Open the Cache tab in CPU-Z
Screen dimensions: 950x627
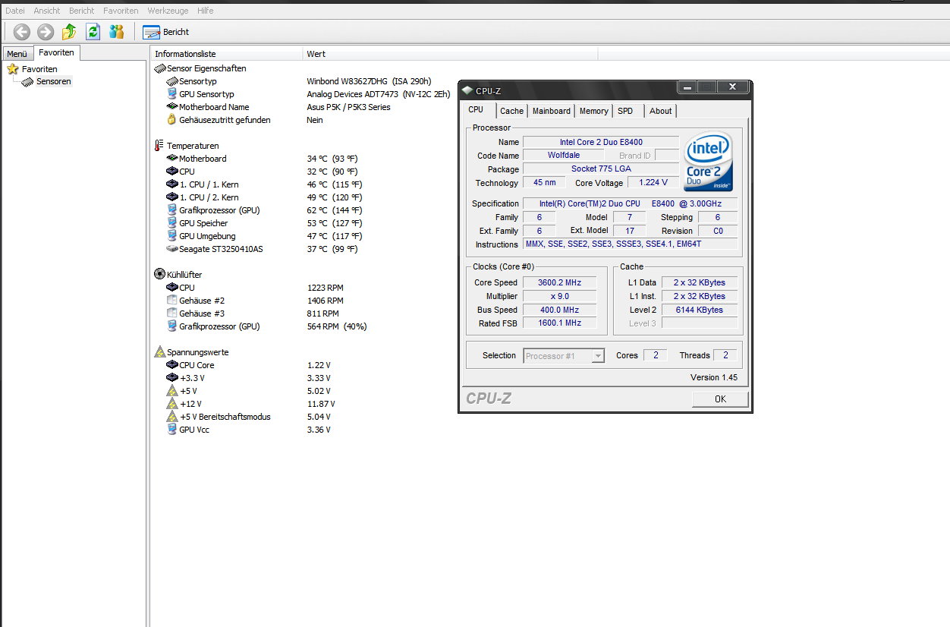(511, 111)
